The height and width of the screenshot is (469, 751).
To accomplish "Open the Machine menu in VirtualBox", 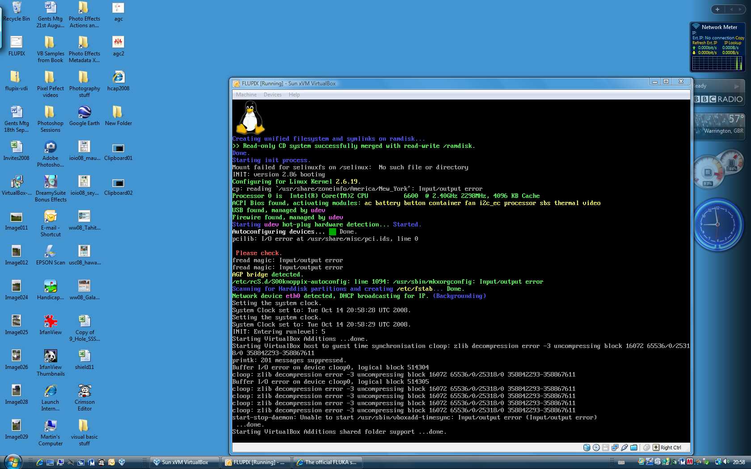I will coord(246,95).
